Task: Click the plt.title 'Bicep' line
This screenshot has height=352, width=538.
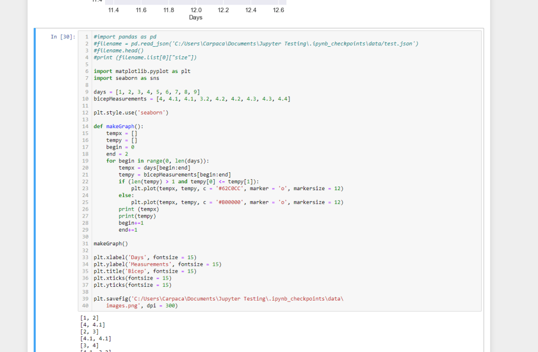Action: (x=144, y=271)
